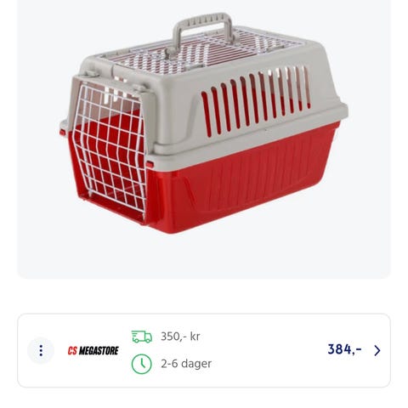Image resolution: width=408 pixels, height=408 pixels.
Task: Click the 2-6 dager delivery estimate
Action: coord(186,364)
